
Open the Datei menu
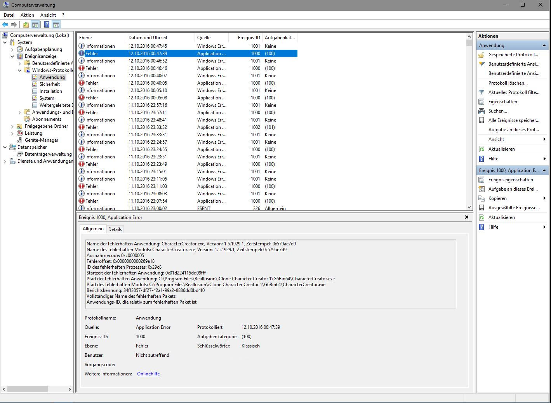pos(9,15)
